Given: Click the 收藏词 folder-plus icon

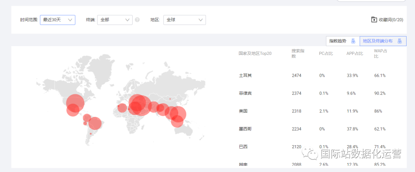Looking at the screenshot, I should (x=374, y=20).
